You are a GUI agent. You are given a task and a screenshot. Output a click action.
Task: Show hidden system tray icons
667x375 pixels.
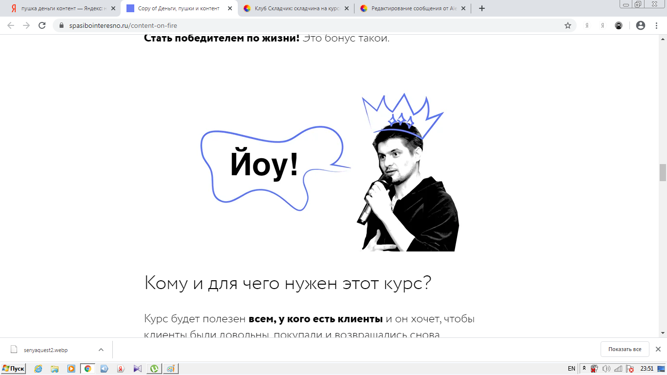pyautogui.click(x=584, y=369)
